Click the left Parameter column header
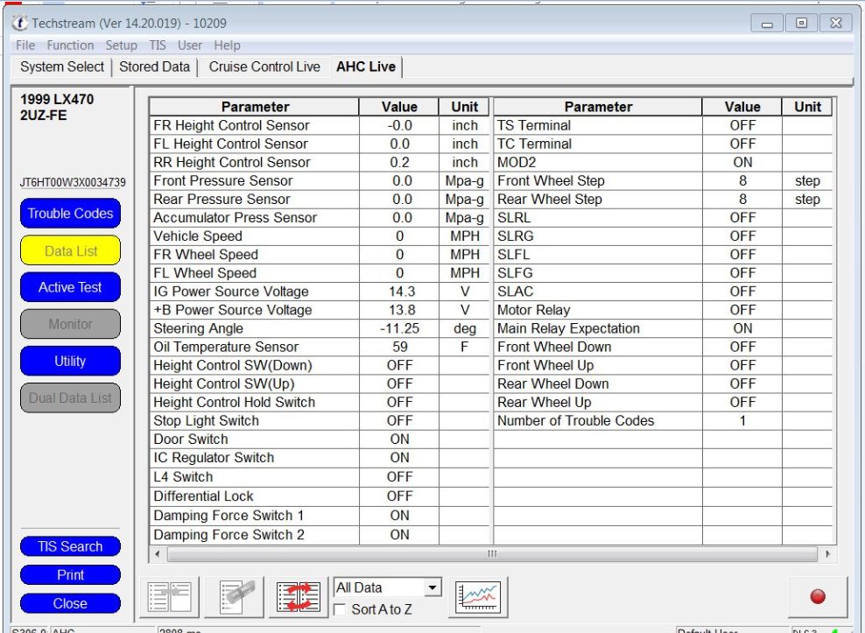 (x=255, y=107)
